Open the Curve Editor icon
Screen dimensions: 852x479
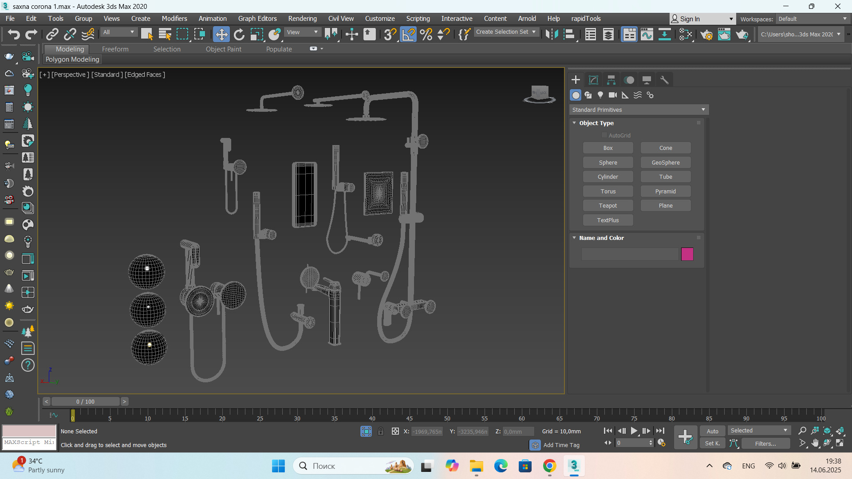click(x=647, y=34)
